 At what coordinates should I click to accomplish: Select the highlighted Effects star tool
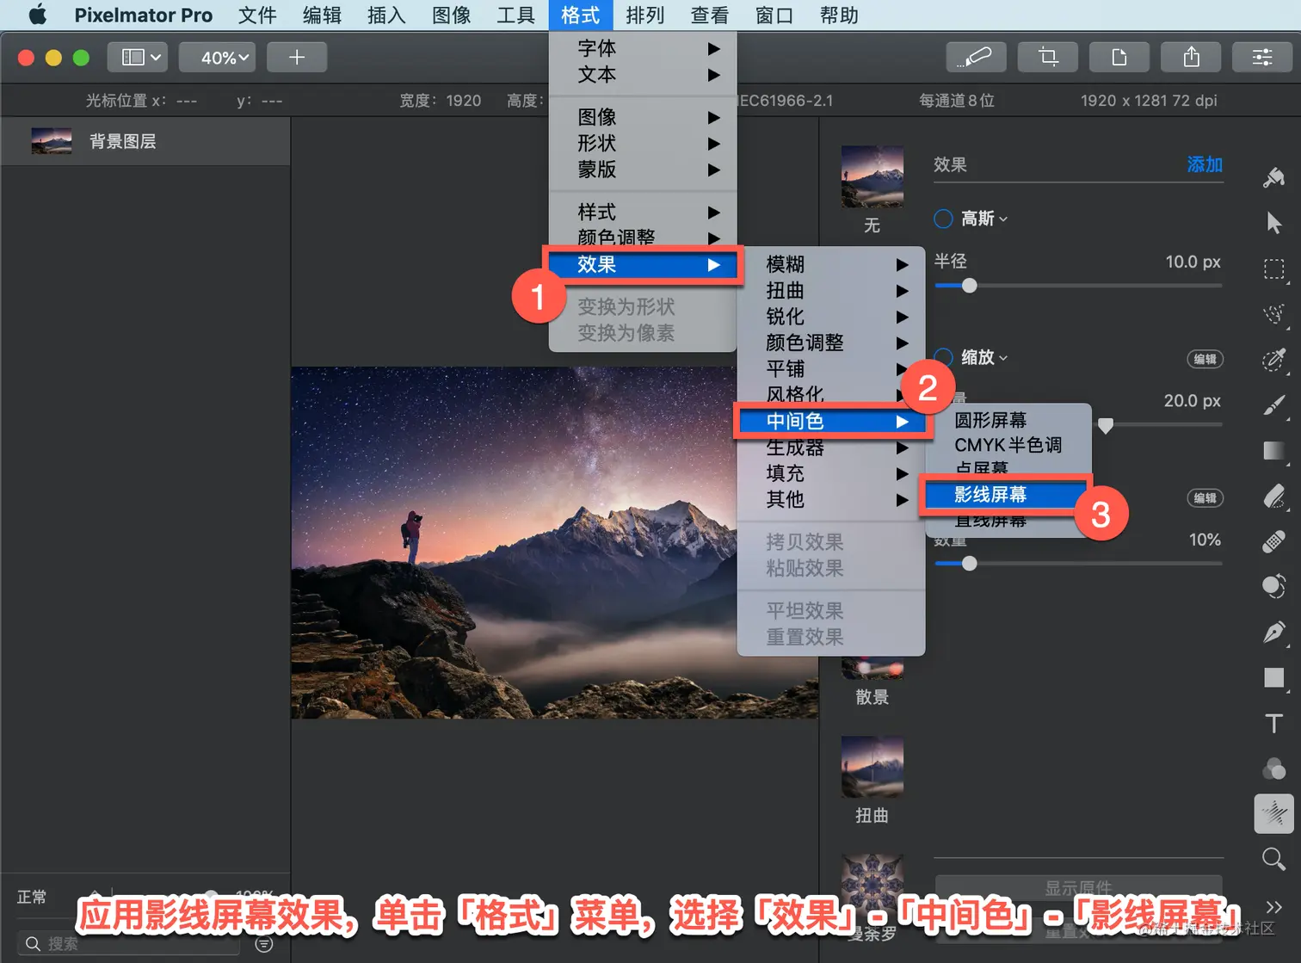click(x=1274, y=813)
